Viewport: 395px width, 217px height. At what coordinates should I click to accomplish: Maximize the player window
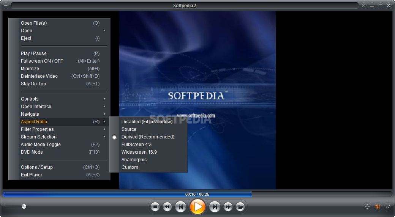point(381,6)
